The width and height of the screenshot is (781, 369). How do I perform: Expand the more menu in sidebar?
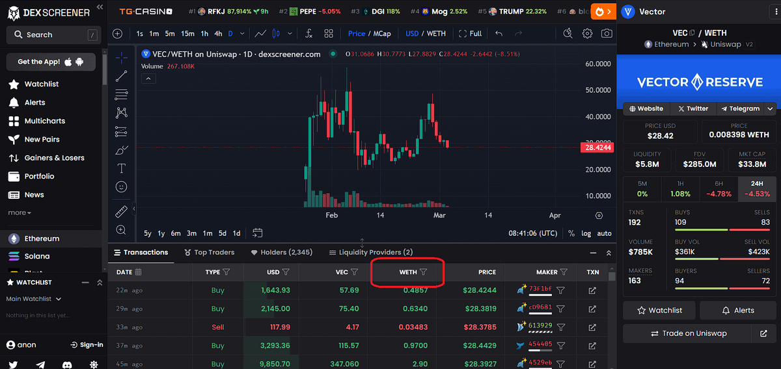click(20, 212)
